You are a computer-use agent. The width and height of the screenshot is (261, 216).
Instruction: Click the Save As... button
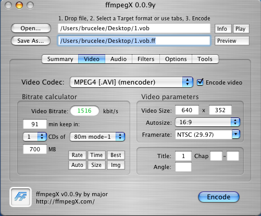click(31, 41)
